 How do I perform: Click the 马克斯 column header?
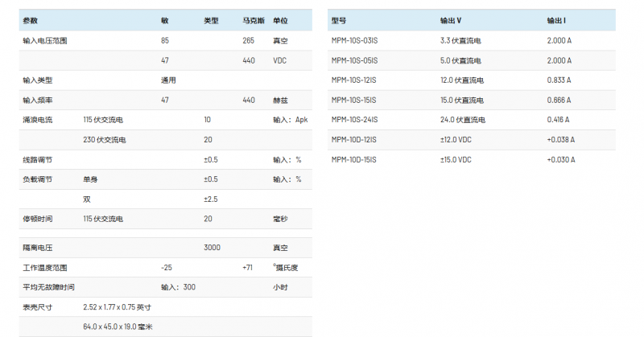[x=252, y=20]
